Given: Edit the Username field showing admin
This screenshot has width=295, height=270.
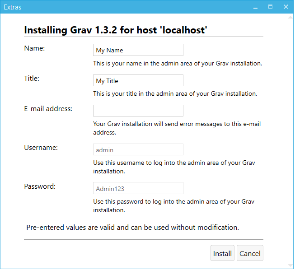Looking at the screenshot, I should [x=139, y=150].
